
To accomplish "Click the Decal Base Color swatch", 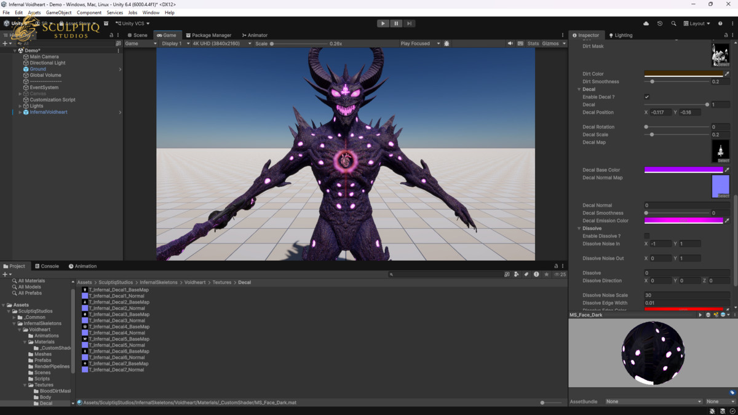I will (683, 170).
